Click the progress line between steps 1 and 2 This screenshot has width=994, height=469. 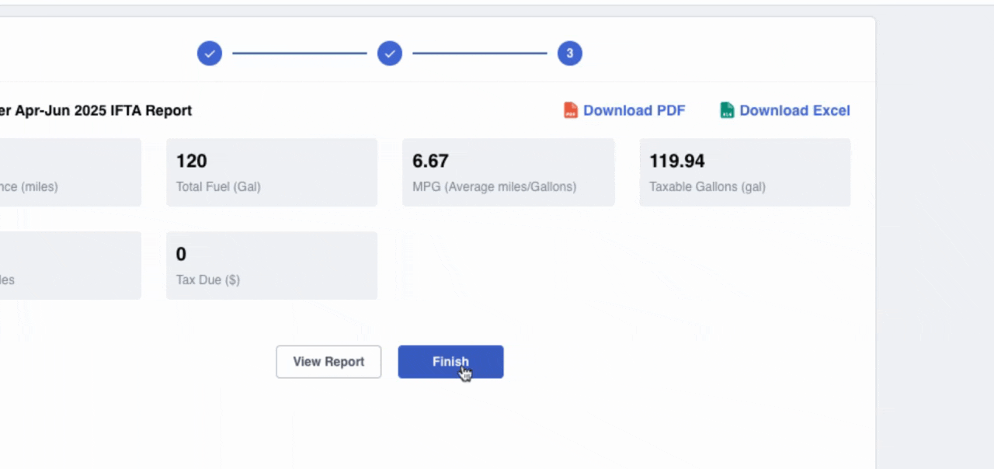point(300,54)
